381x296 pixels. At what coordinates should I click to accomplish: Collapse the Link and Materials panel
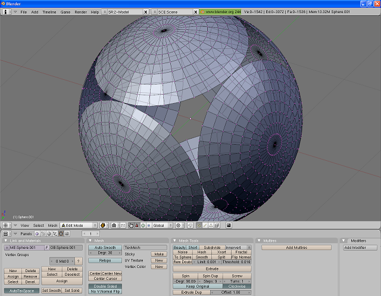(6, 241)
